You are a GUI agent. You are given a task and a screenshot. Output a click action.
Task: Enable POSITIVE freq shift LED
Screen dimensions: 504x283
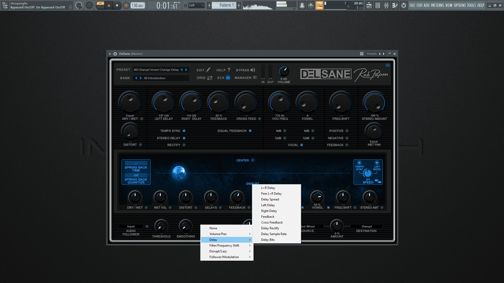(347, 131)
